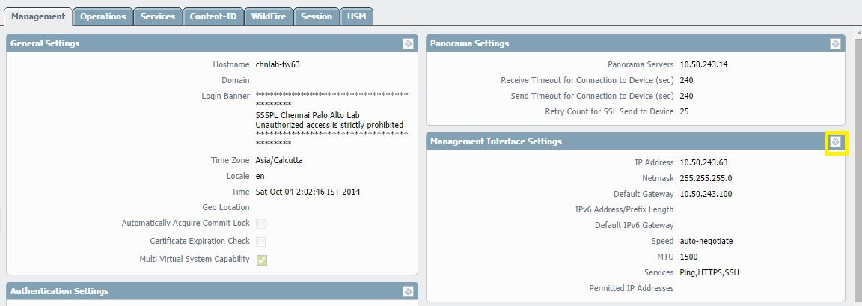Click the Speed value auto-negotiate
This screenshot has width=862, height=306.
pyautogui.click(x=706, y=241)
